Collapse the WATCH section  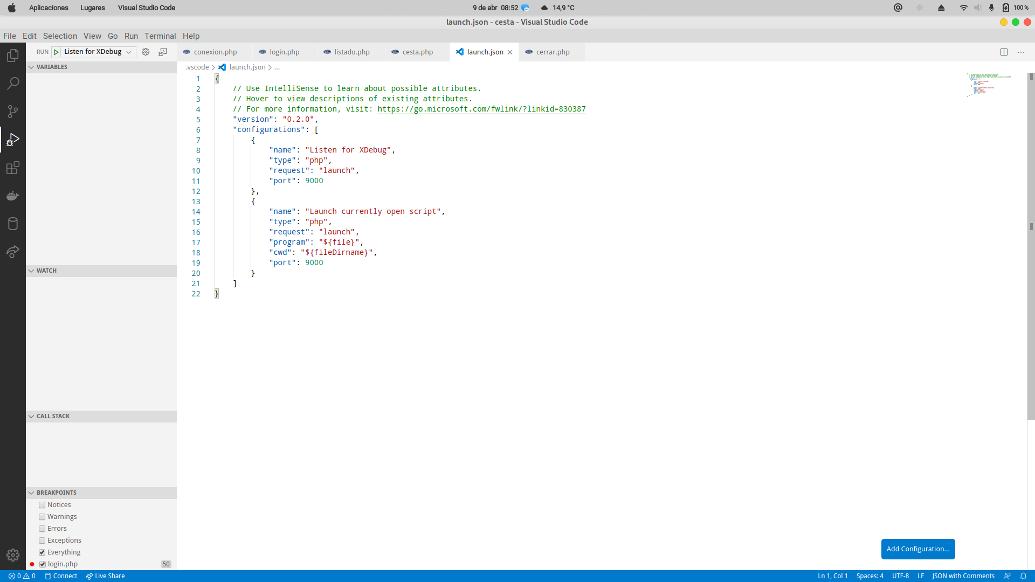(101, 271)
